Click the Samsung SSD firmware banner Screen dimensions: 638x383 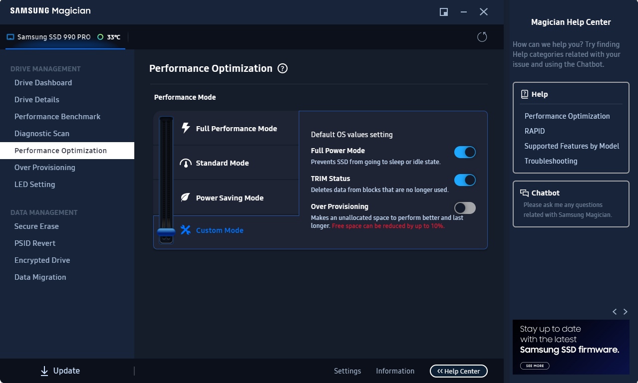571,344
